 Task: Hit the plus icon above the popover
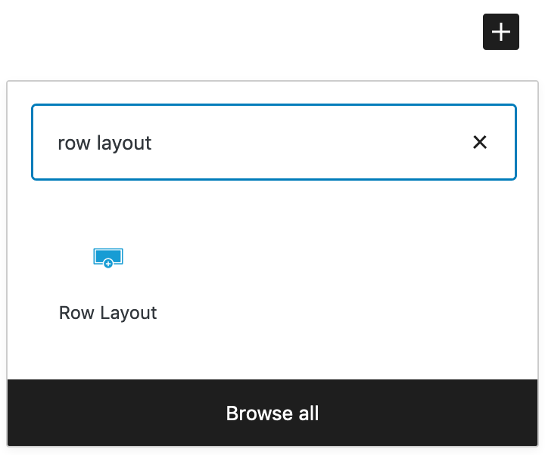[x=501, y=32]
